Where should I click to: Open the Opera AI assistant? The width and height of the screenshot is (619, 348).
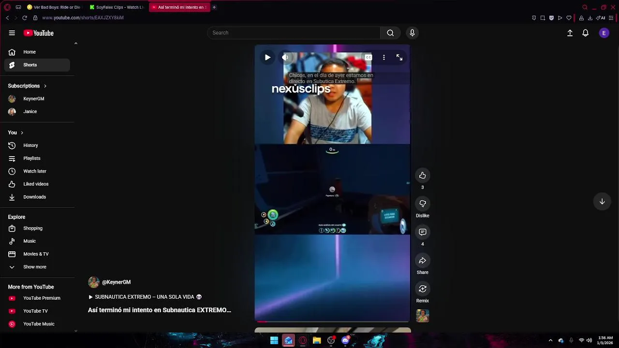[x=601, y=18]
